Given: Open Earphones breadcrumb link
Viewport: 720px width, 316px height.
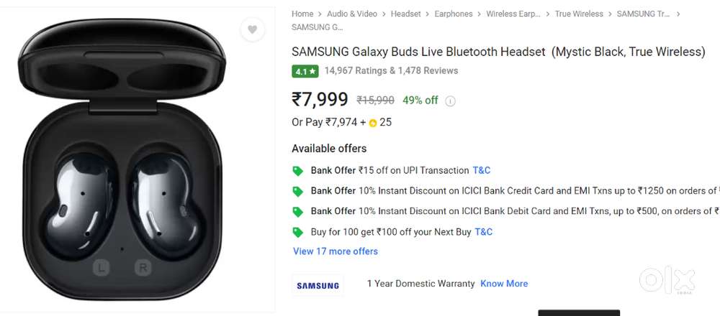Looking at the screenshot, I should tap(454, 14).
